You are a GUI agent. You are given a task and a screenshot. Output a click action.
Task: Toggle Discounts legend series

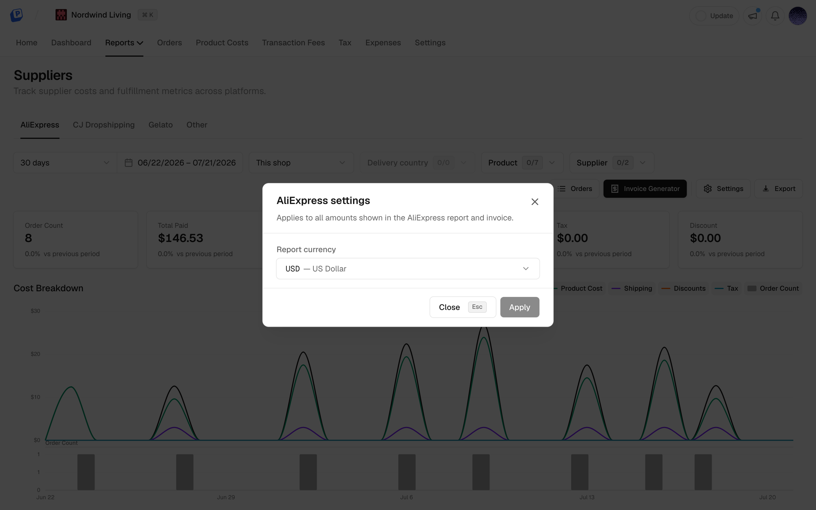[683, 288]
